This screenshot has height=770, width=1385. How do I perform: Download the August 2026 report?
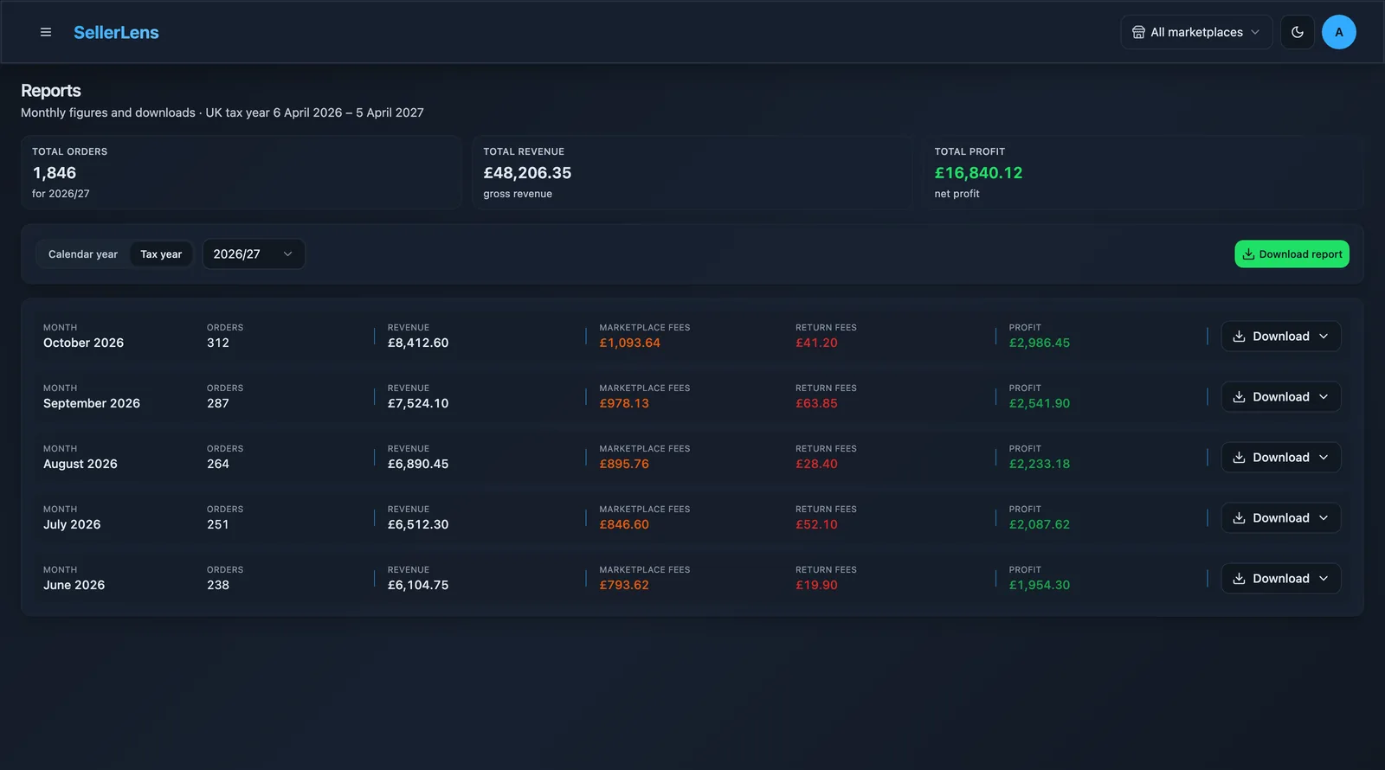1280,458
